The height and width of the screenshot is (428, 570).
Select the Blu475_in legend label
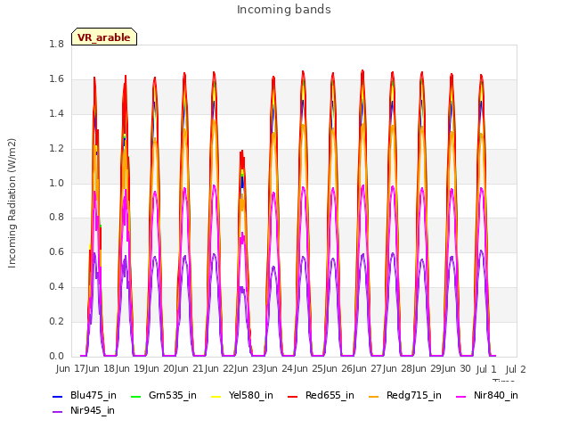pyautogui.click(x=94, y=396)
